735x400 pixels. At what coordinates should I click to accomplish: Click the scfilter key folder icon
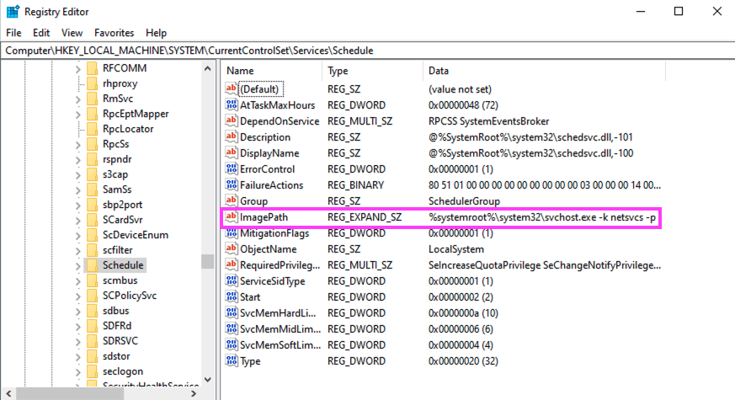92,250
